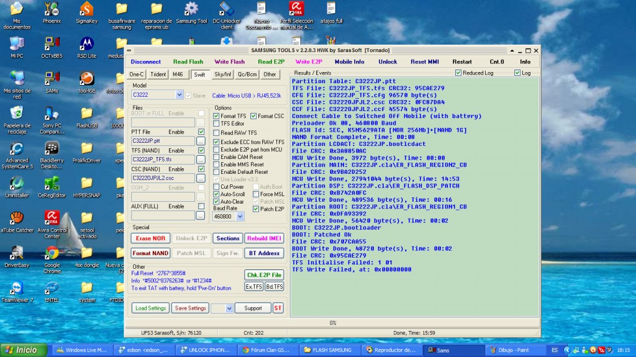Image resolution: width=636 pixels, height=357 pixels.
Task: Open aTube Catcher desktop icon
Action: pyautogui.click(x=17, y=222)
